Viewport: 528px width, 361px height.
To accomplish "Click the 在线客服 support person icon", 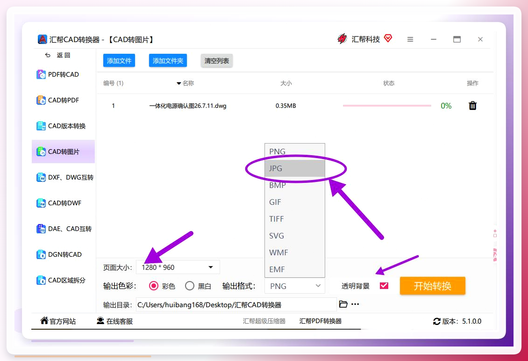I will click(100, 321).
